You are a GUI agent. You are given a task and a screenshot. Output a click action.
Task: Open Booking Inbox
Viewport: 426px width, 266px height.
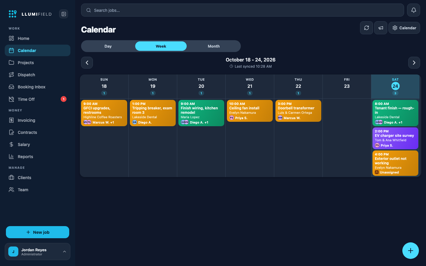38,87
